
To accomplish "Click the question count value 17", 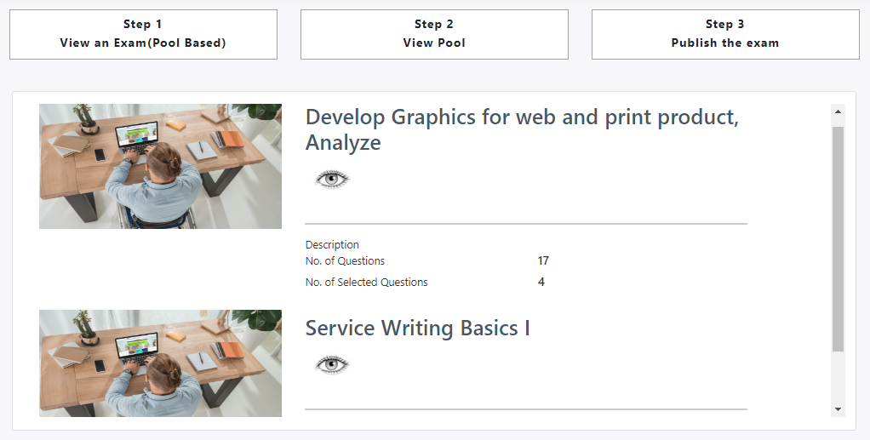I will [x=543, y=261].
